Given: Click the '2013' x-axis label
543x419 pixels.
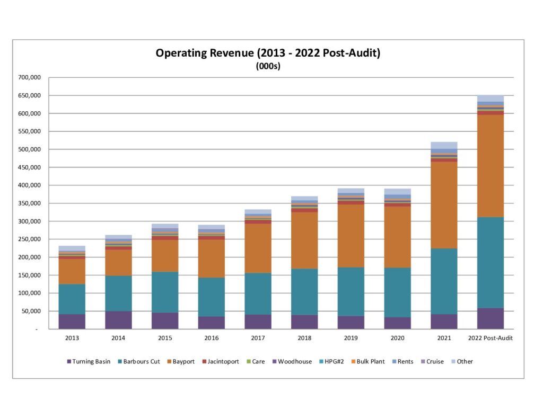Looking at the screenshot, I should coord(72,338).
